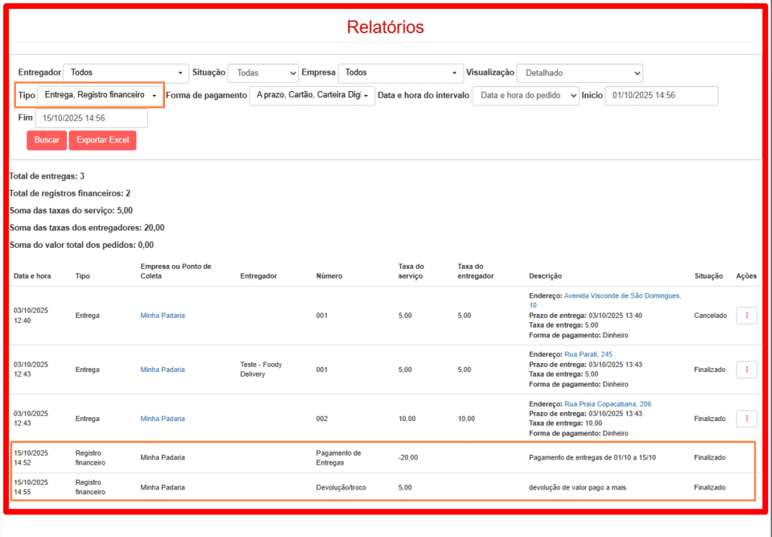The height and width of the screenshot is (537, 772).
Task: Expand the Empresa dropdown
Action: click(400, 73)
